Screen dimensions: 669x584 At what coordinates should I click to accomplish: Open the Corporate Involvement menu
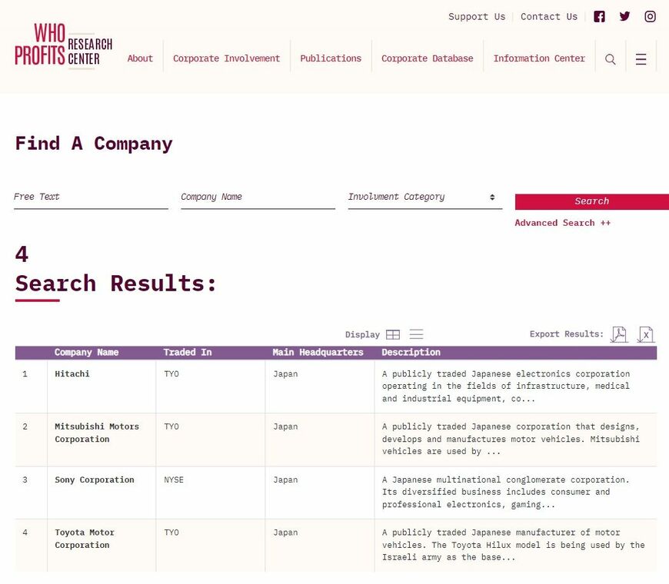(x=226, y=58)
